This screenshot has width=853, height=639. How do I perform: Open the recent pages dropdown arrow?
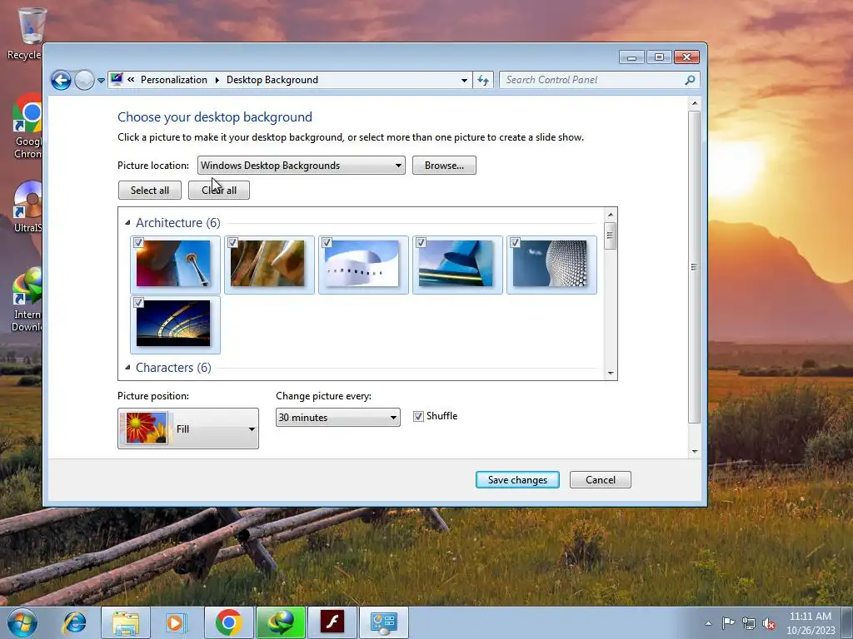tap(101, 81)
